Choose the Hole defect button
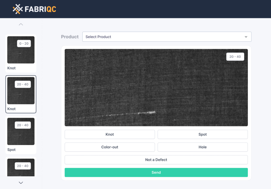 point(202,147)
